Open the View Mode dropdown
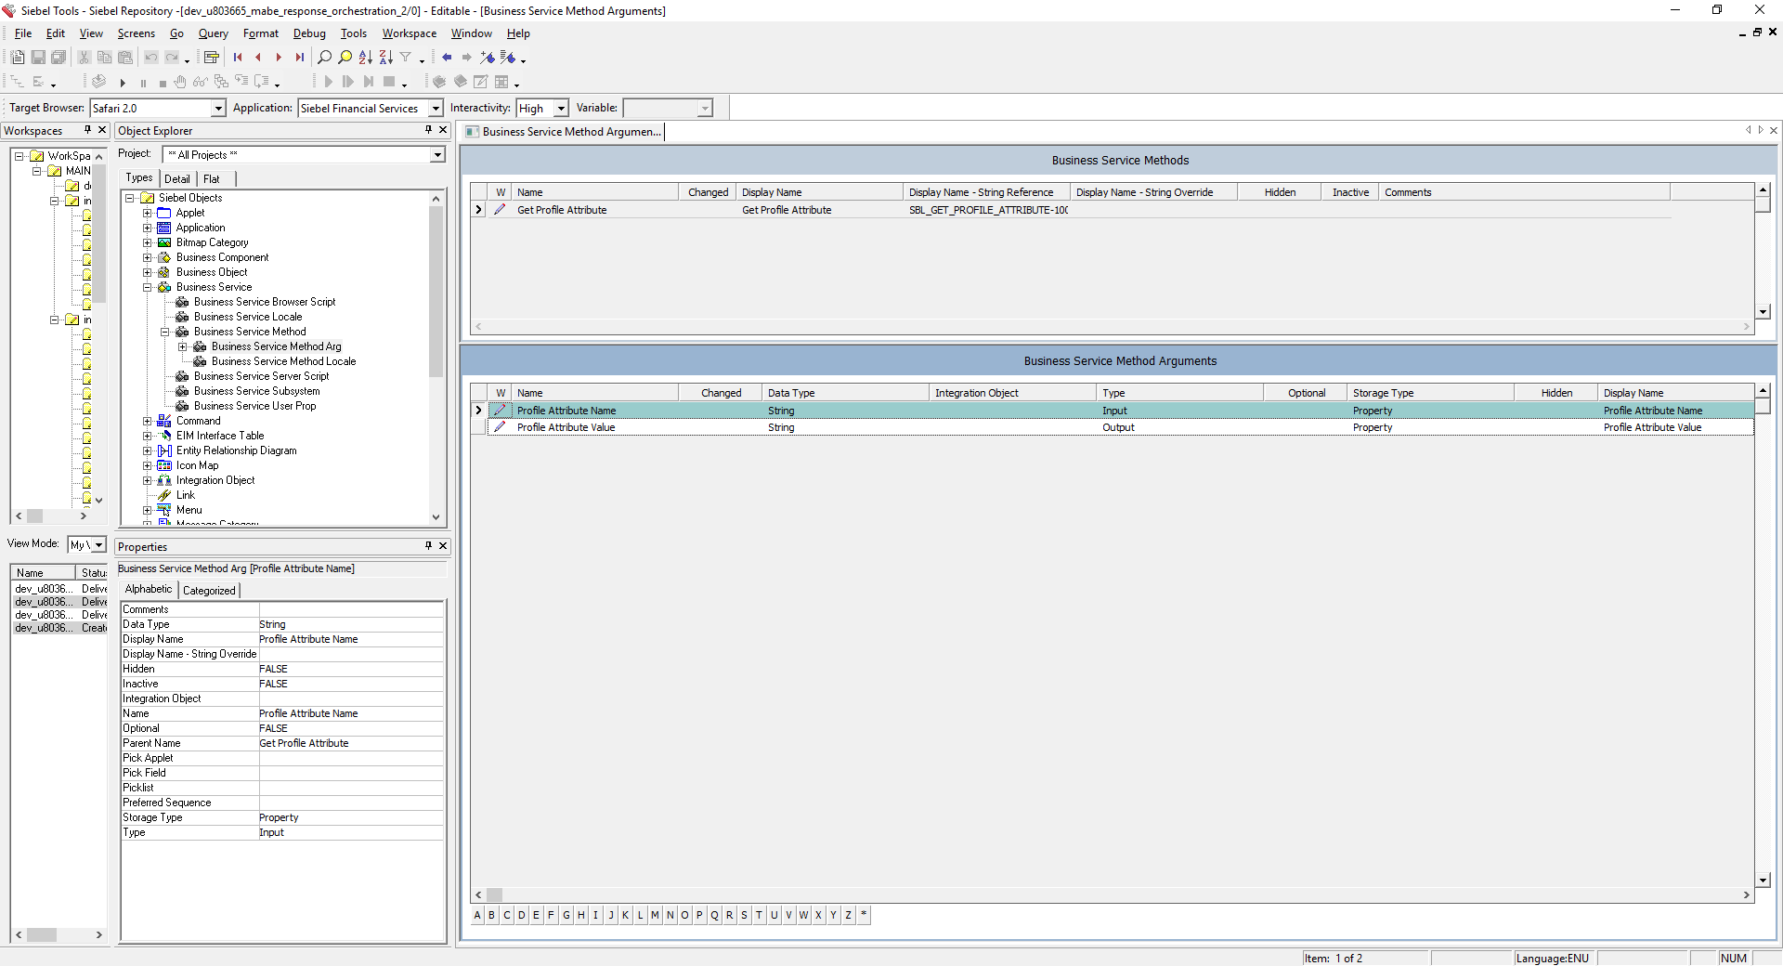This screenshot has height=966, width=1783. pos(99,545)
